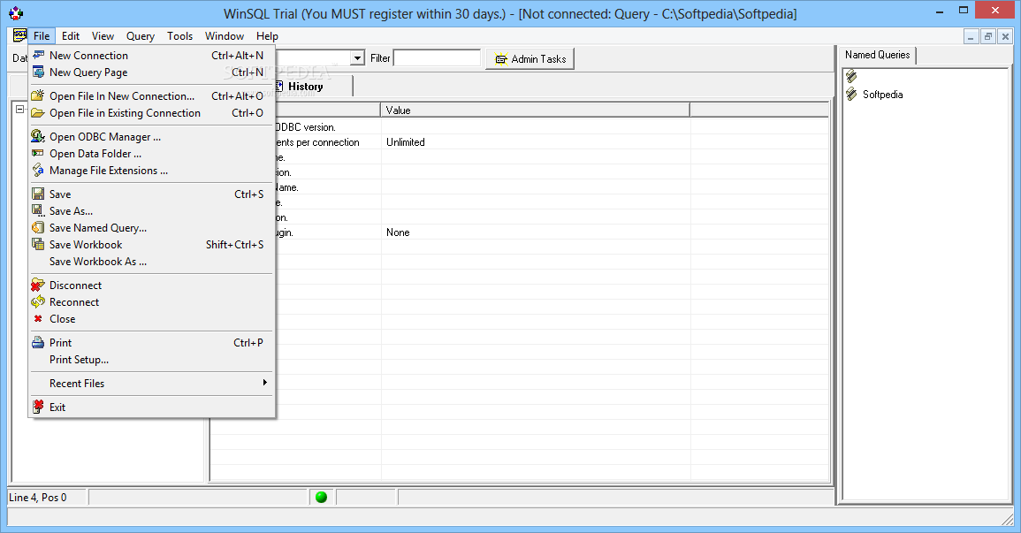The image size is (1021, 533).
Task: Click the Line 4, Pos 0 status text
Action: point(37,498)
